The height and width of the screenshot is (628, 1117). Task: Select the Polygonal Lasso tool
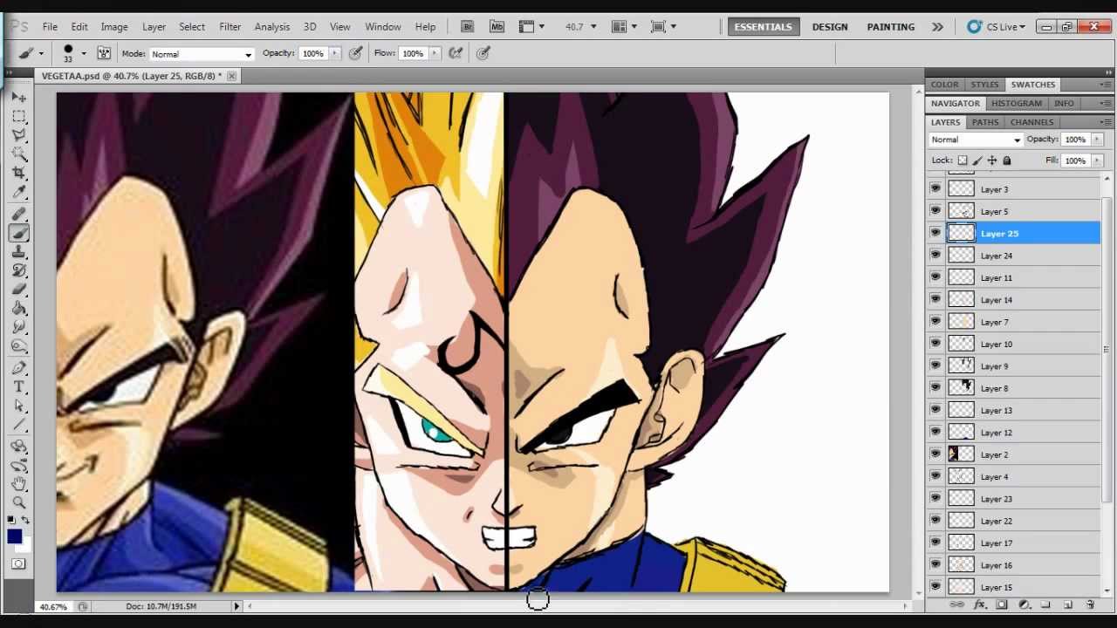[x=18, y=135]
